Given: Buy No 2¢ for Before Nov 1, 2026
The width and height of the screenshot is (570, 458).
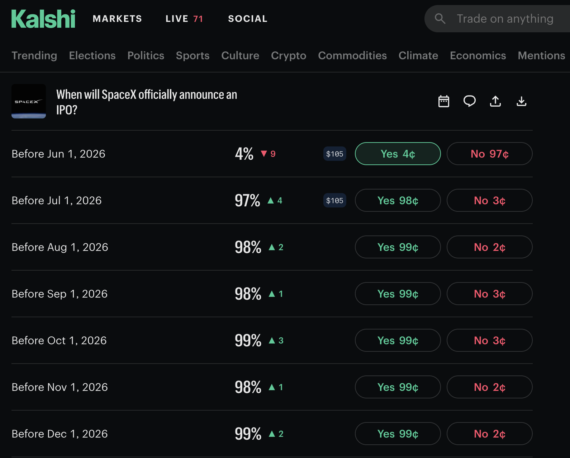Looking at the screenshot, I should coord(490,387).
